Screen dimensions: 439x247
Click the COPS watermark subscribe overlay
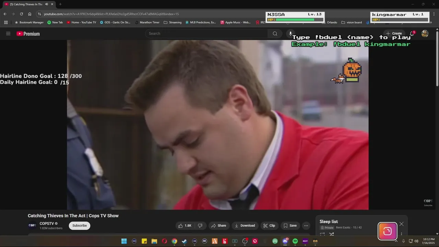click(x=428, y=202)
